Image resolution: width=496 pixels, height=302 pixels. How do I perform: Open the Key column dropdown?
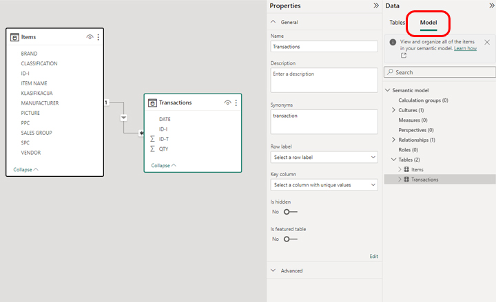click(x=324, y=185)
